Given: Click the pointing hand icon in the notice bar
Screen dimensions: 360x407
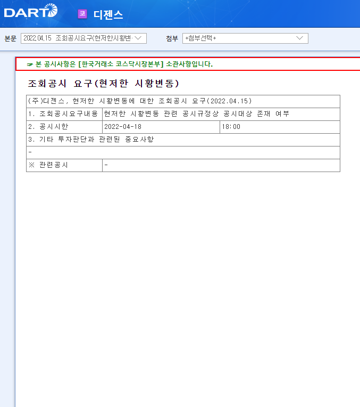Looking at the screenshot, I should click(x=30, y=64).
